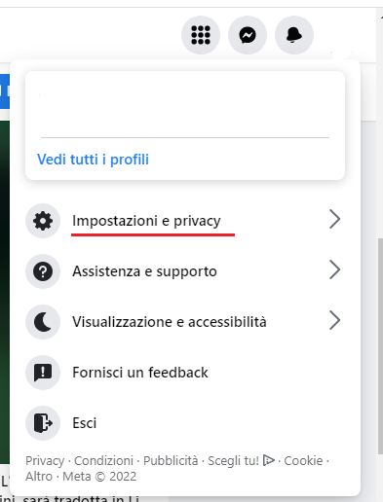Click the Scegli tu! footer link
The width and height of the screenshot is (383, 502).
pos(242,461)
